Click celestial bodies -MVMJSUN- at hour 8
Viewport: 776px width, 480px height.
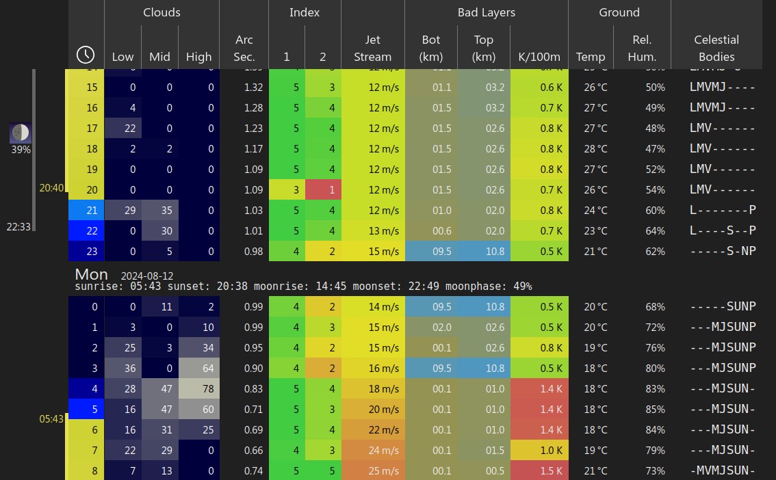722,470
